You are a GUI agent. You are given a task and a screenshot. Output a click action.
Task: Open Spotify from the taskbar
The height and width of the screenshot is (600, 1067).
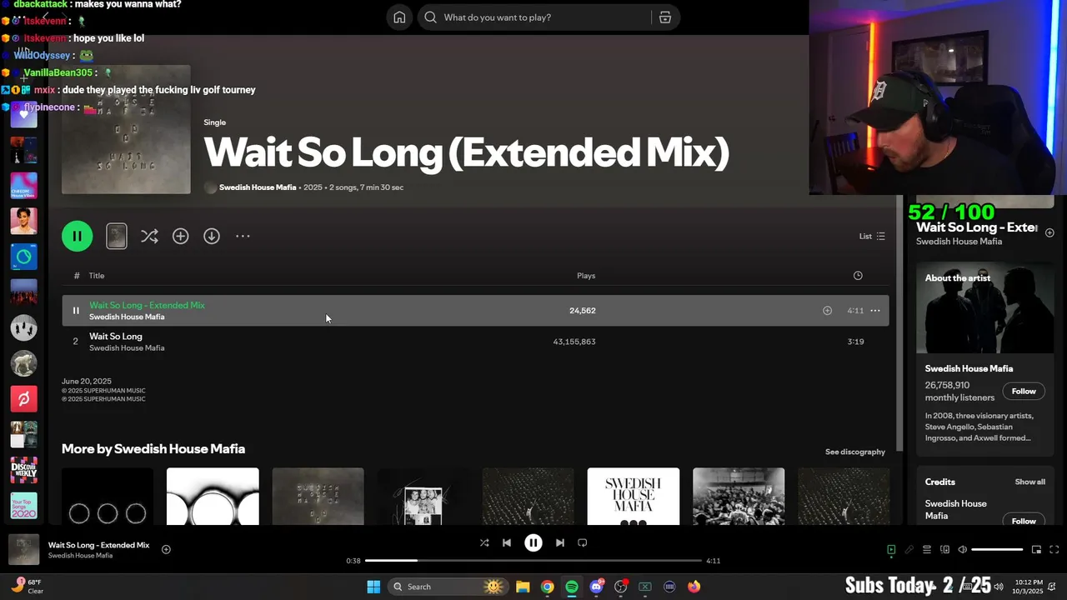click(572, 587)
